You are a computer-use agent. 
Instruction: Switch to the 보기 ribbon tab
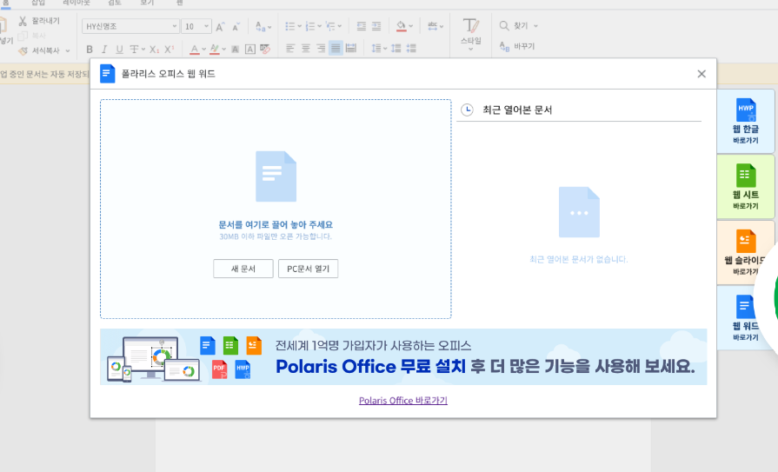point(147,3)
